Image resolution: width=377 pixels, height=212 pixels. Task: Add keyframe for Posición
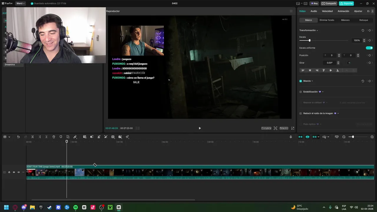coord(370,55)
